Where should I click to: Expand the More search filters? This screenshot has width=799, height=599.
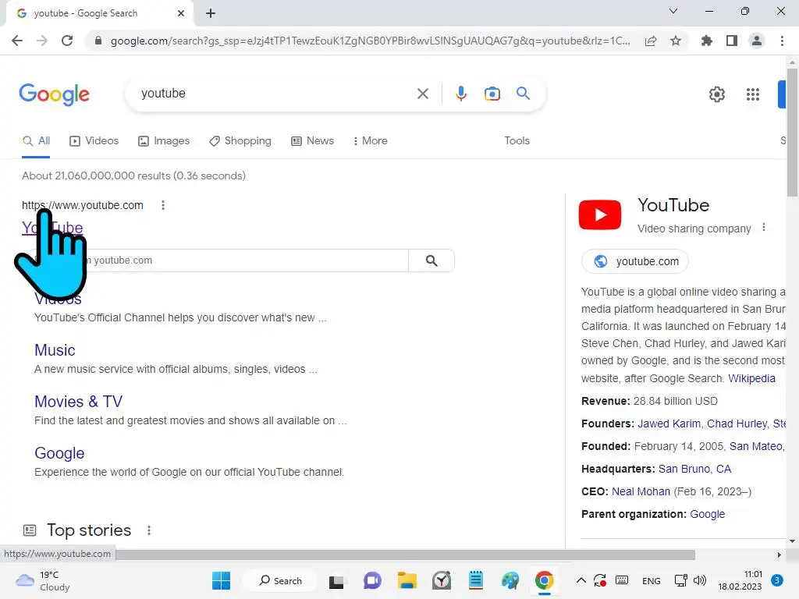coord(371,140)
